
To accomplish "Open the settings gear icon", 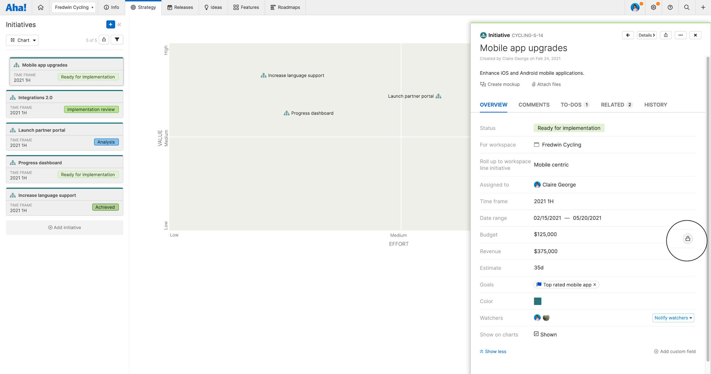I will pos(654,7).
